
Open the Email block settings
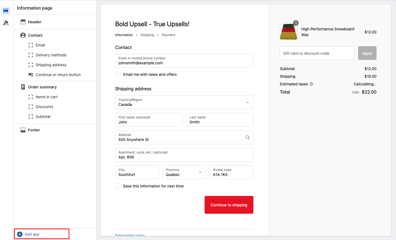click(x=40, y=45)
